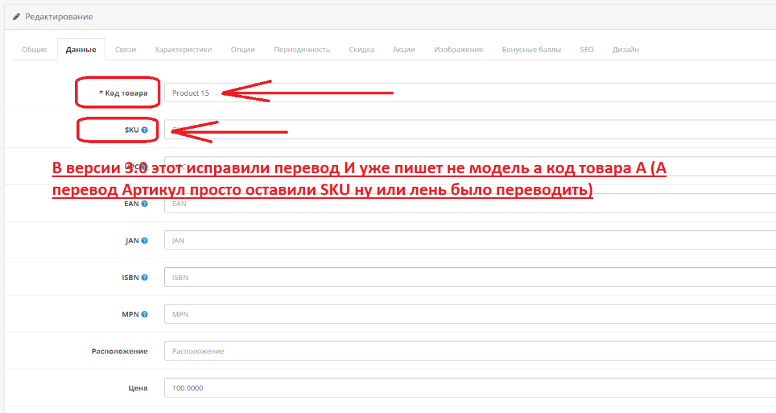Click into the JAN input field

pyautogui.click(x=470, y=240)
